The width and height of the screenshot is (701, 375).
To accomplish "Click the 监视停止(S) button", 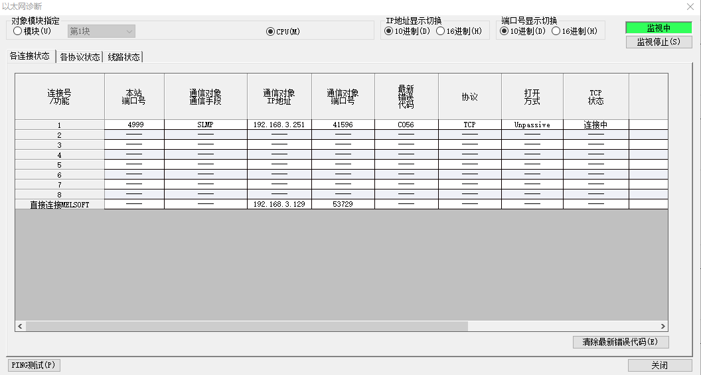I will coord(659,42).
